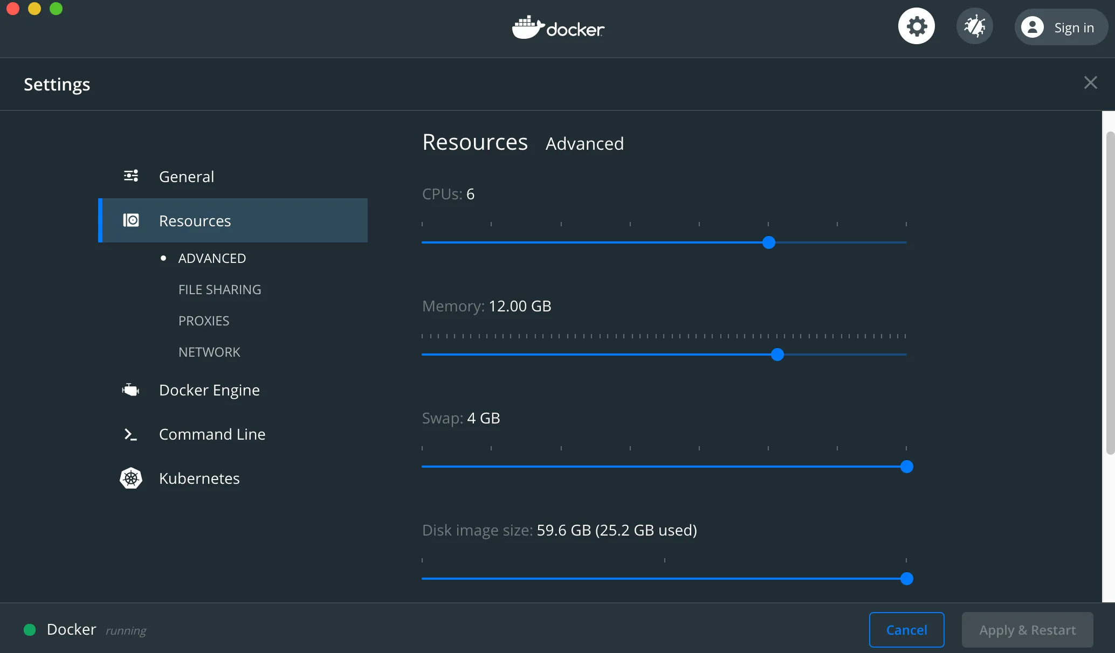Screen dimensions: 1115x653
Task: Click the CPUs slider handle
Action: click(x=769, y=242)
